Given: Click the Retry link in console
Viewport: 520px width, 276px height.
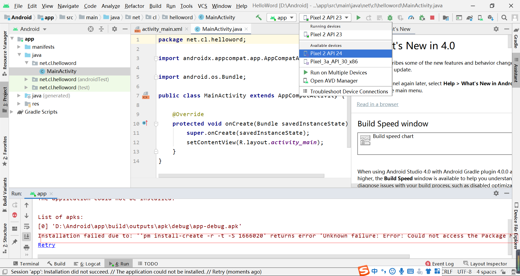Looking at the screenshot, I should [x=47, y=245].
